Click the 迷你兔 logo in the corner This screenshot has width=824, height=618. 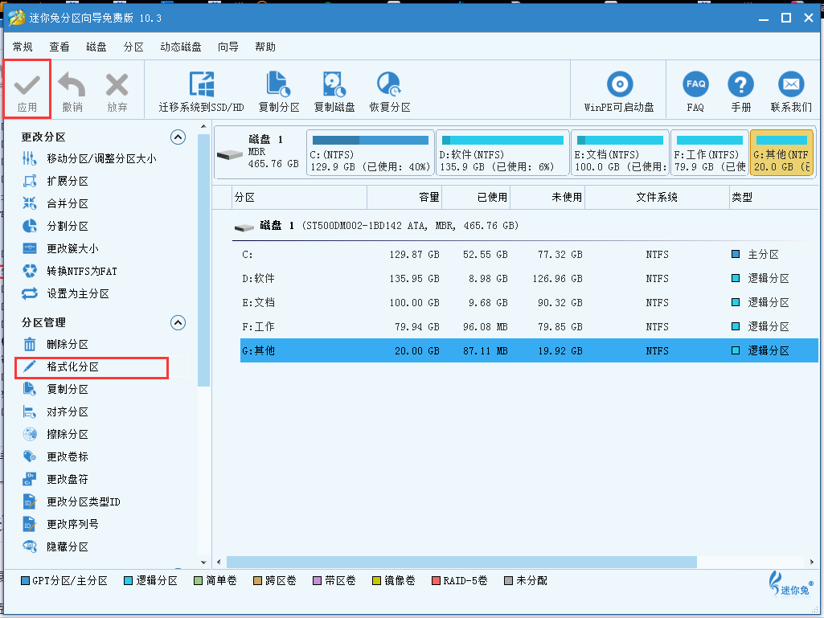coord(790,583)
